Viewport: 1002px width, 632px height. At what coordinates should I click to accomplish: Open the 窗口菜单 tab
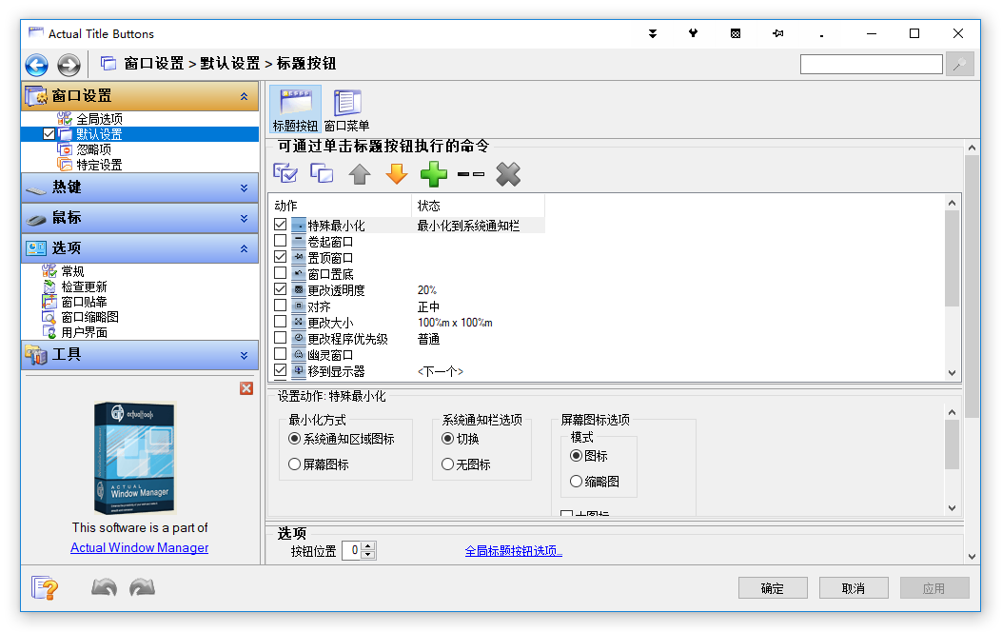coord(346,109)
